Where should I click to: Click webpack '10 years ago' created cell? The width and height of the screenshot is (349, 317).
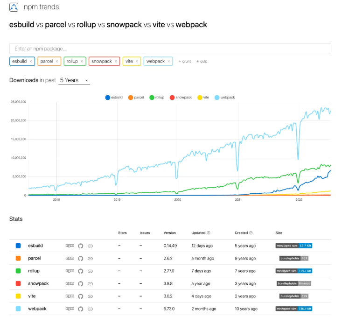(x=246, y=309)
